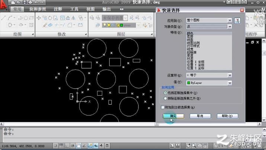Screen dimensions: 266x150
Task: Select the Move tool in the 修改 panel
Action: [39, 18]
